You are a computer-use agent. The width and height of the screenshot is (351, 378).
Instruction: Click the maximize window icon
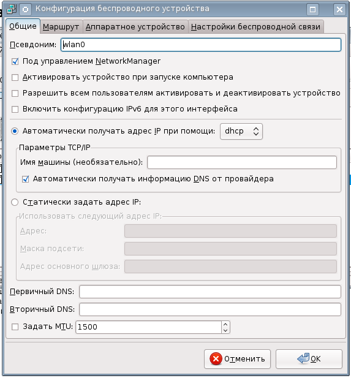[x=312, y=9]
